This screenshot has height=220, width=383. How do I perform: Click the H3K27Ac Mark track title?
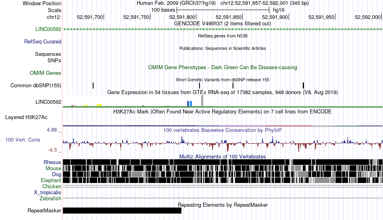coord(223,112)
